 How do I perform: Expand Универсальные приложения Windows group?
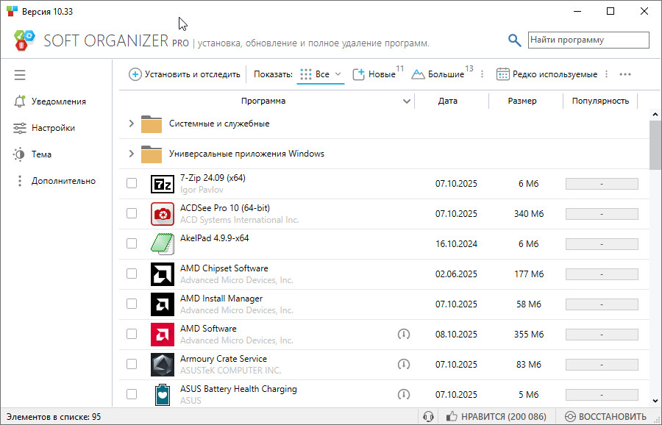[x=132, y=154]
